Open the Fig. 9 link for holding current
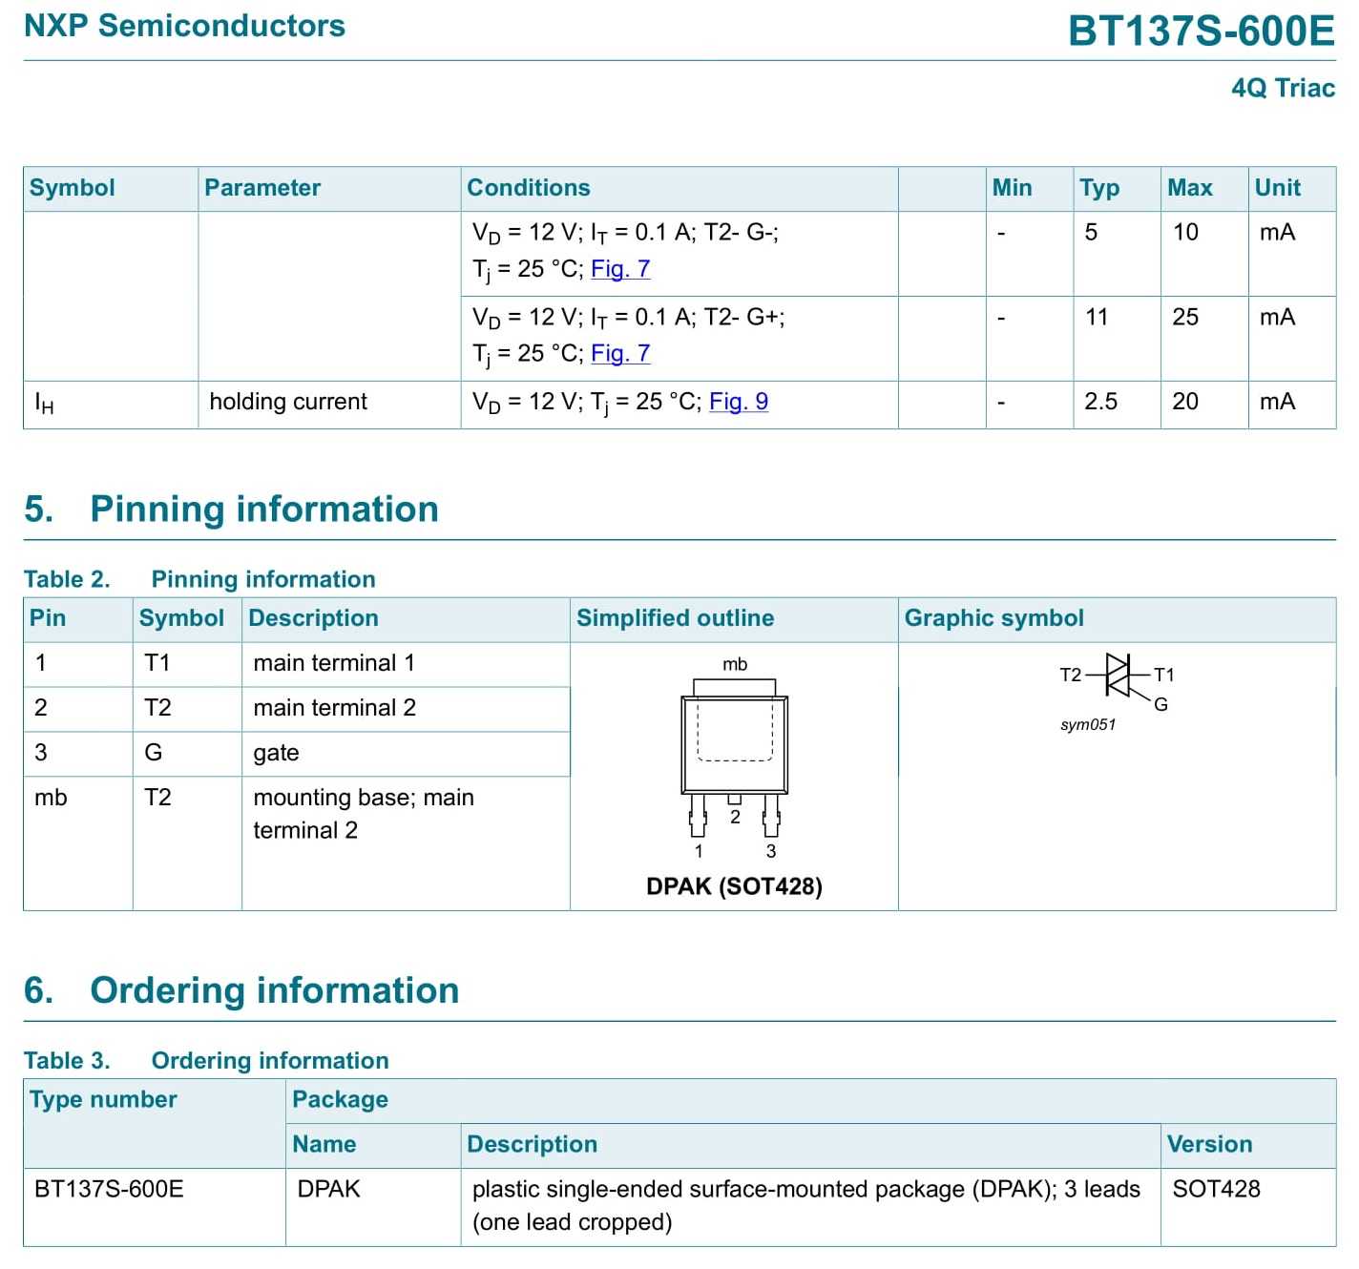This screenshot has height=1269, width=1359. coord(739,402)
